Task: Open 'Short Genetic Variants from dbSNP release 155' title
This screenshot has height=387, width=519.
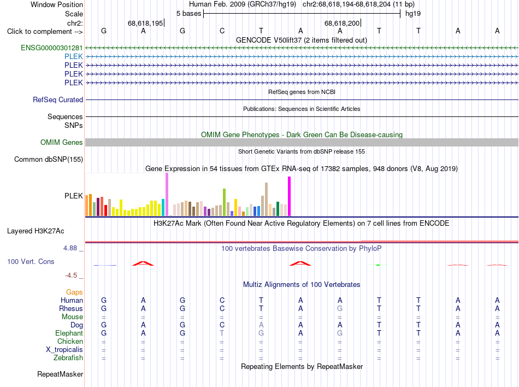Action: (x=302, y=151)
